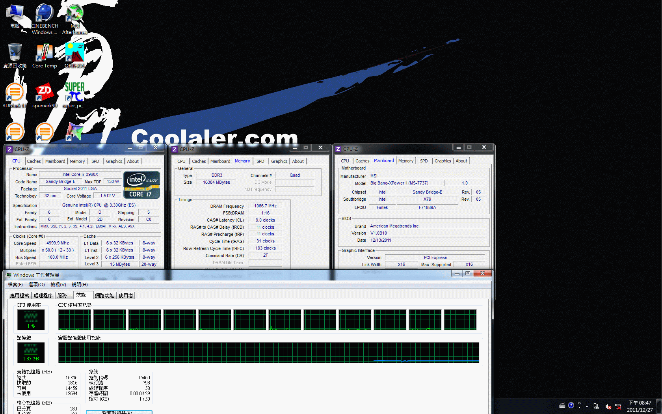Click the keyboard input-method tray icon
Screen dimensions: 662x414
point(562,406)
